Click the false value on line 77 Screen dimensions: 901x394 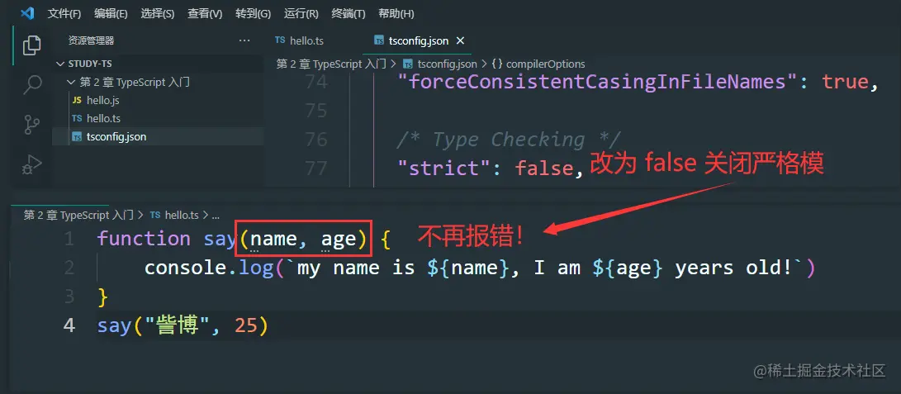[543, 169]
